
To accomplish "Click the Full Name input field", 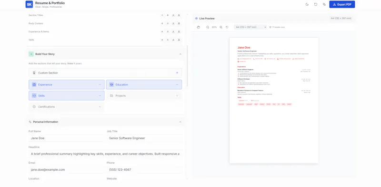I will pos(66,138).
